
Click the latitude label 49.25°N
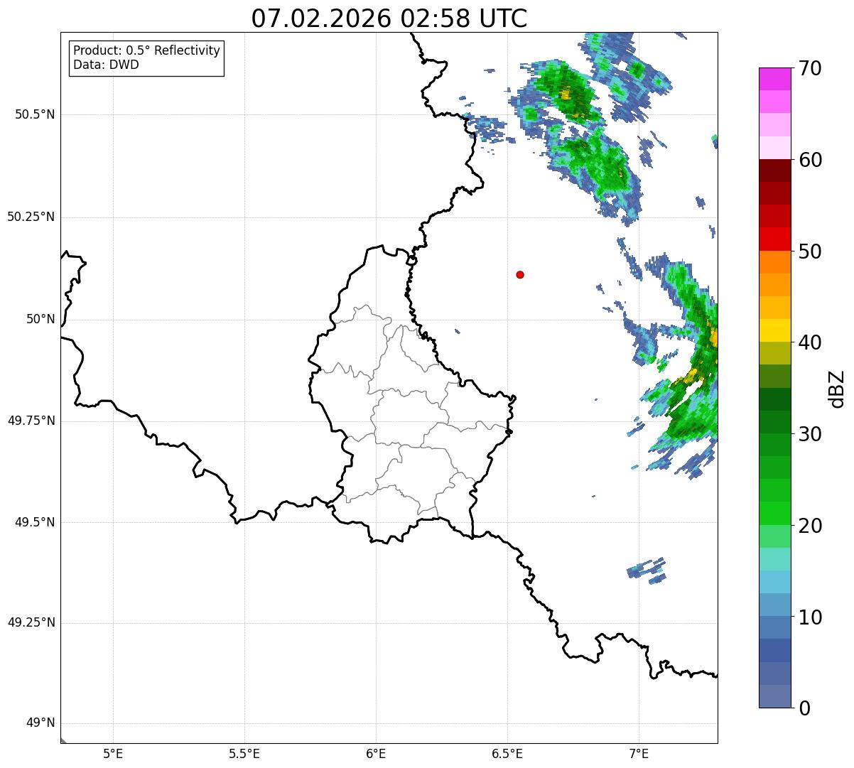pyautogui.click(x=31, y=623)
